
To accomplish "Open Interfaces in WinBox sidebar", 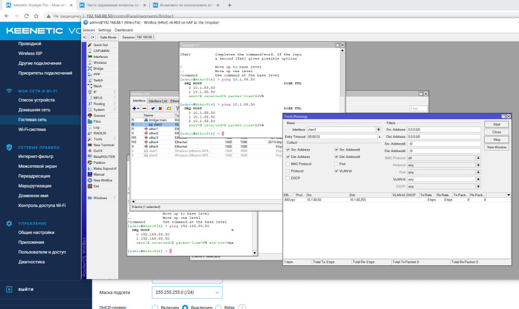I will [100, 57].
